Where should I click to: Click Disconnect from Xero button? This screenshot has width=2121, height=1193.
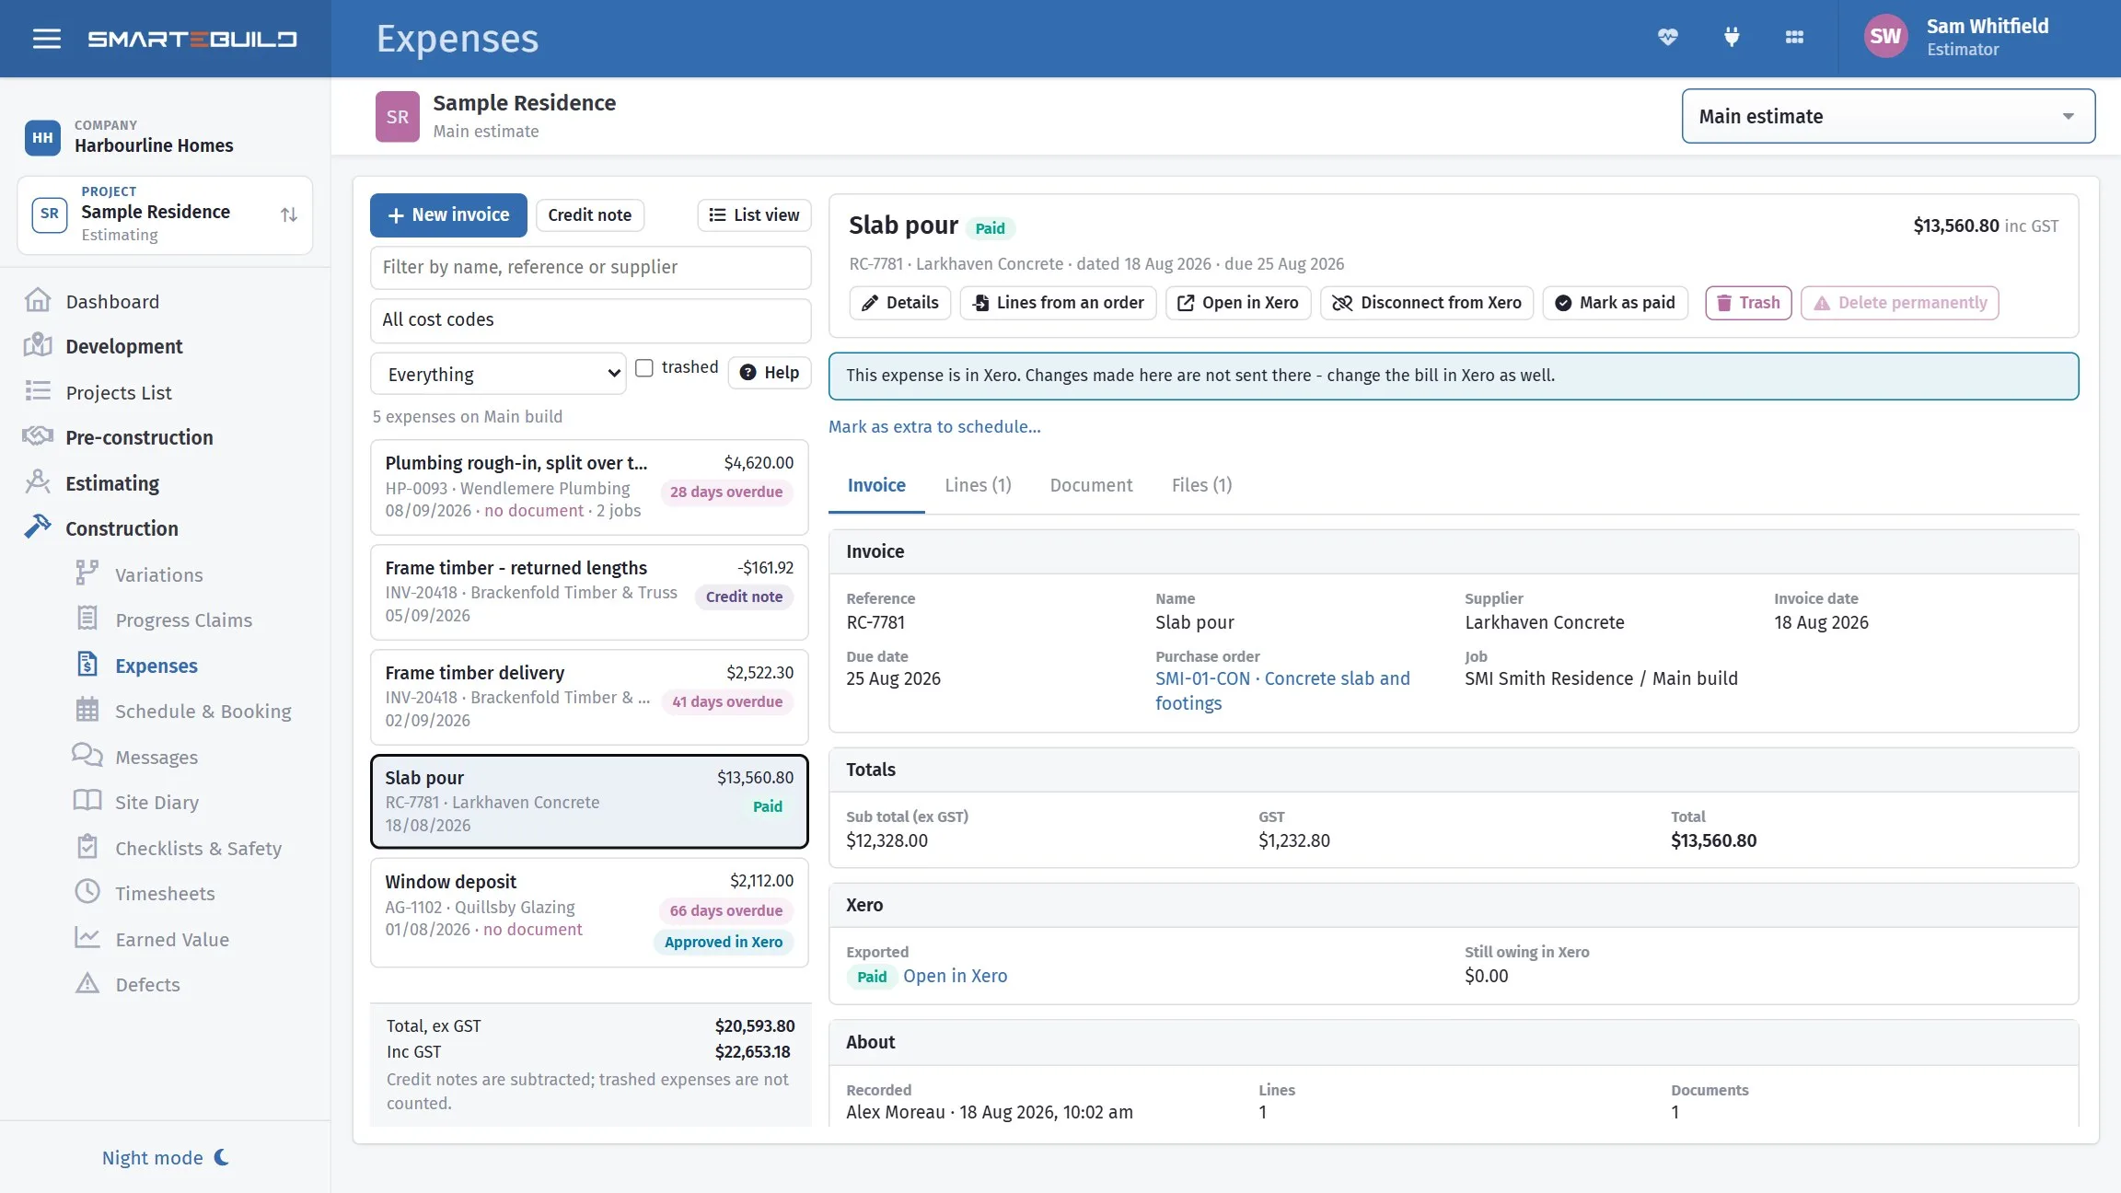click(1426, 303)
